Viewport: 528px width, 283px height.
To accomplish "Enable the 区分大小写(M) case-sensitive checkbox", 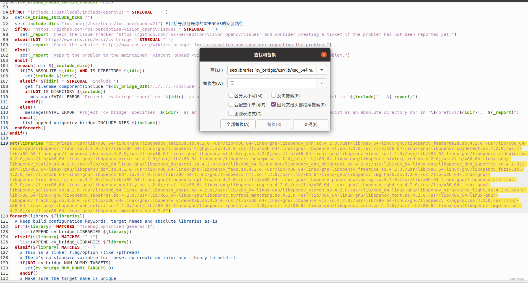I will point(230,95).
